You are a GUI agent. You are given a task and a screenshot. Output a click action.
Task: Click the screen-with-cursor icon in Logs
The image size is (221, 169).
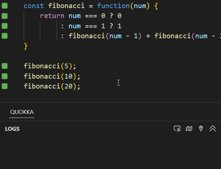tap(177, 129)
